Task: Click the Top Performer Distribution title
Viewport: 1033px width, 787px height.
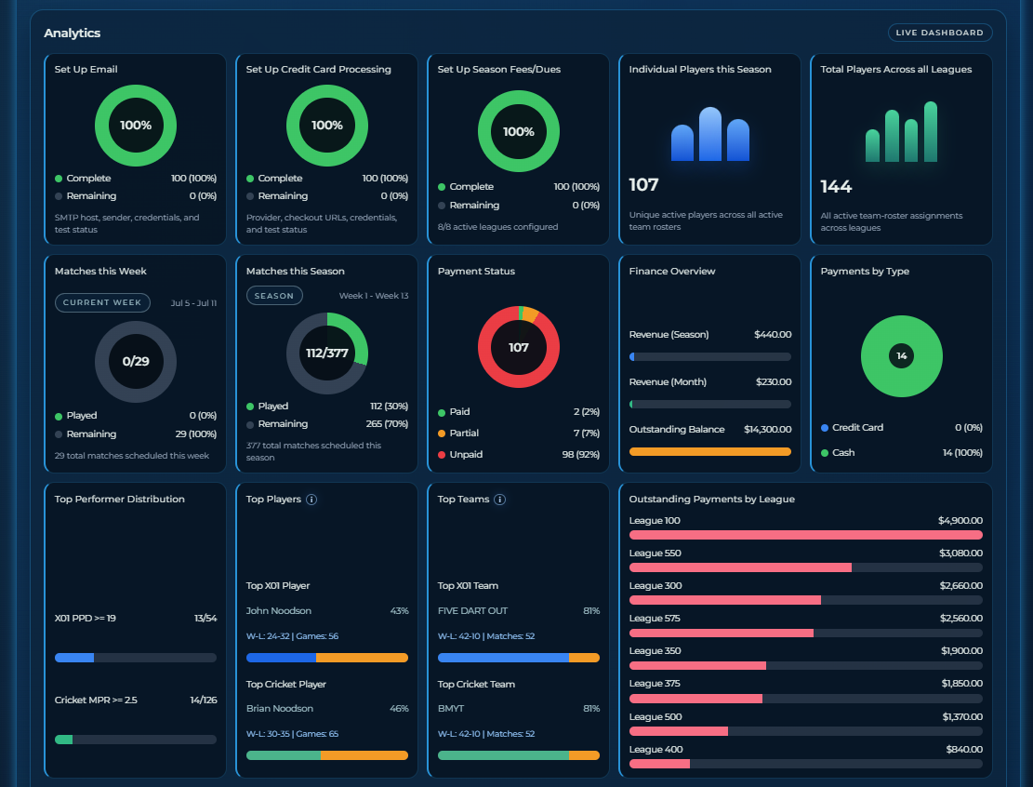Action: coord(119,499)
